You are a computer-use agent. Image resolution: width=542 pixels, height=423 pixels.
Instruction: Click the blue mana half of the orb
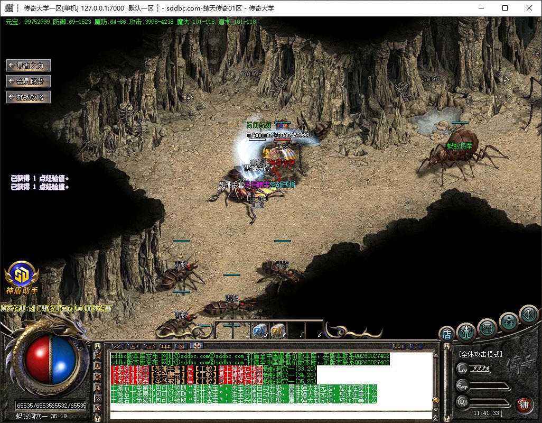click(63, 360)
